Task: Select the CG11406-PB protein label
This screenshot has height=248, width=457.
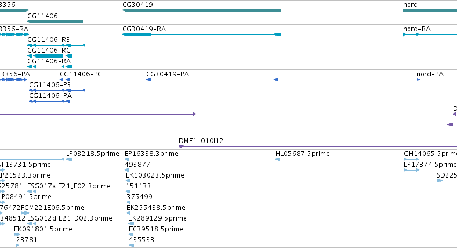Action: click(50, 84)
